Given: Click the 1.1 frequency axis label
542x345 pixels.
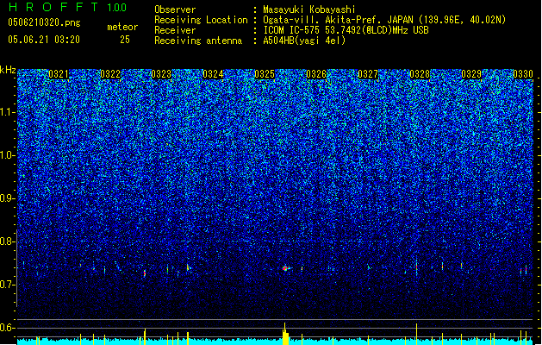Looking at the screenshot, I should 8,112.
